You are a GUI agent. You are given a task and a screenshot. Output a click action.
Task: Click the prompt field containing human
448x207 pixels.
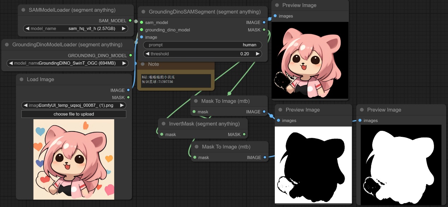click(x=202, y=45)
